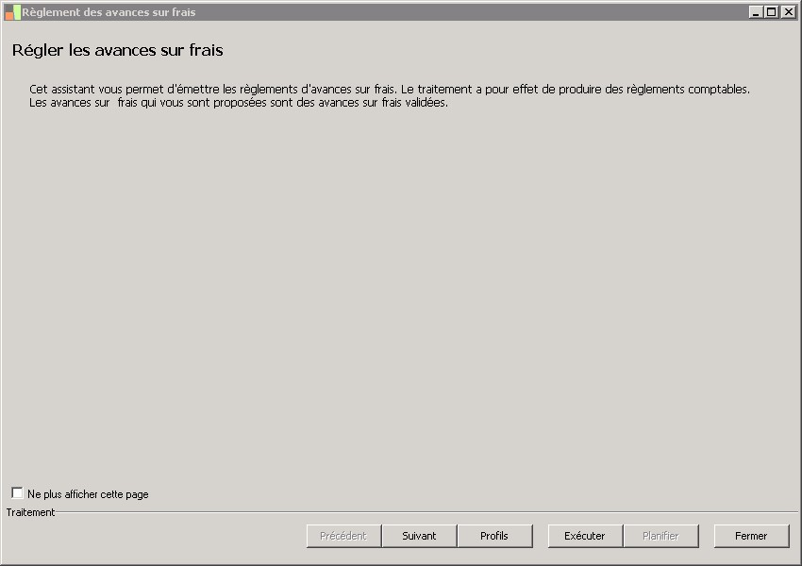This screenshot has width=802, height=566.
Task: Close the window with the title bar X
Action: (x=788, y=12)
